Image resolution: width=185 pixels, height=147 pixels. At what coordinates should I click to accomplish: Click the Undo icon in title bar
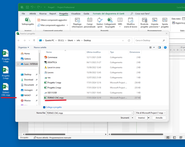[x=32, y=7]
